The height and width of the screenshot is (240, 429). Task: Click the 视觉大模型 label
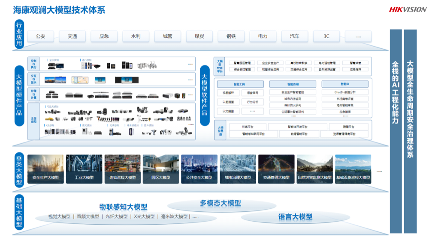[59, 216]
